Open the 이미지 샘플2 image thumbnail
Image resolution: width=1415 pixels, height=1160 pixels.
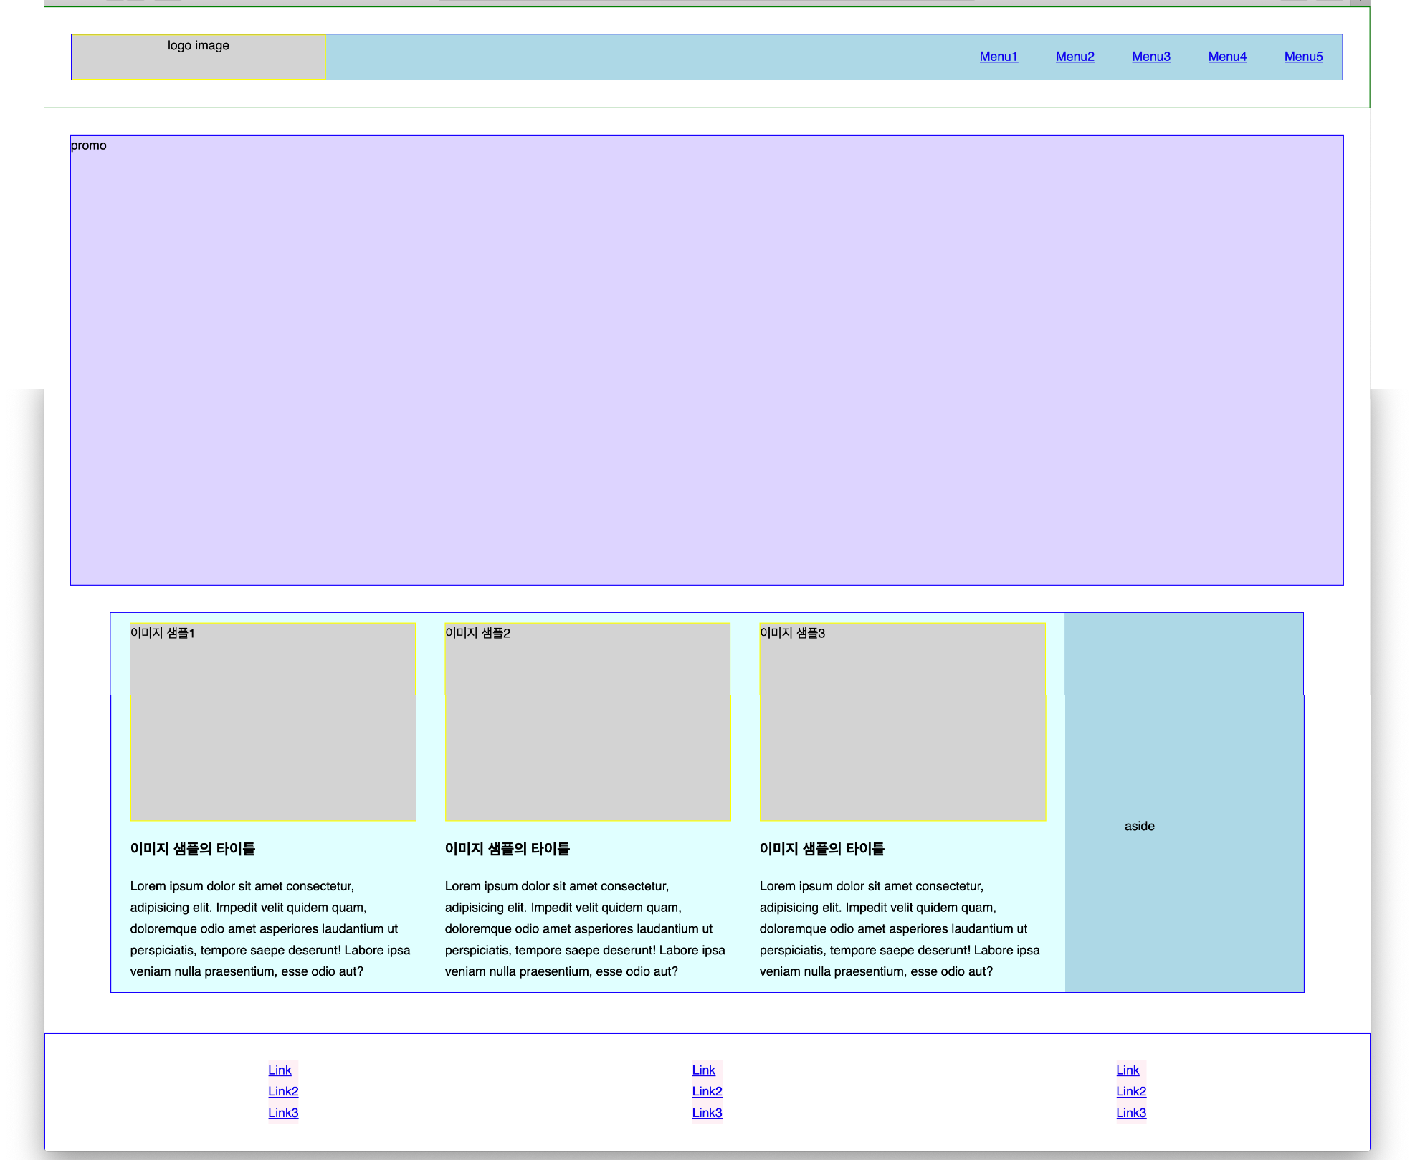[588, 722]
